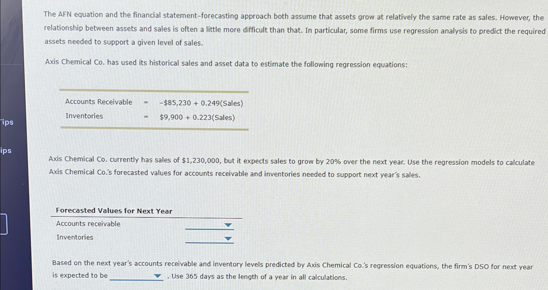Open the Tips panel in the sidebar
Viewport: 548px width, 290px height.
pos(7,123)
